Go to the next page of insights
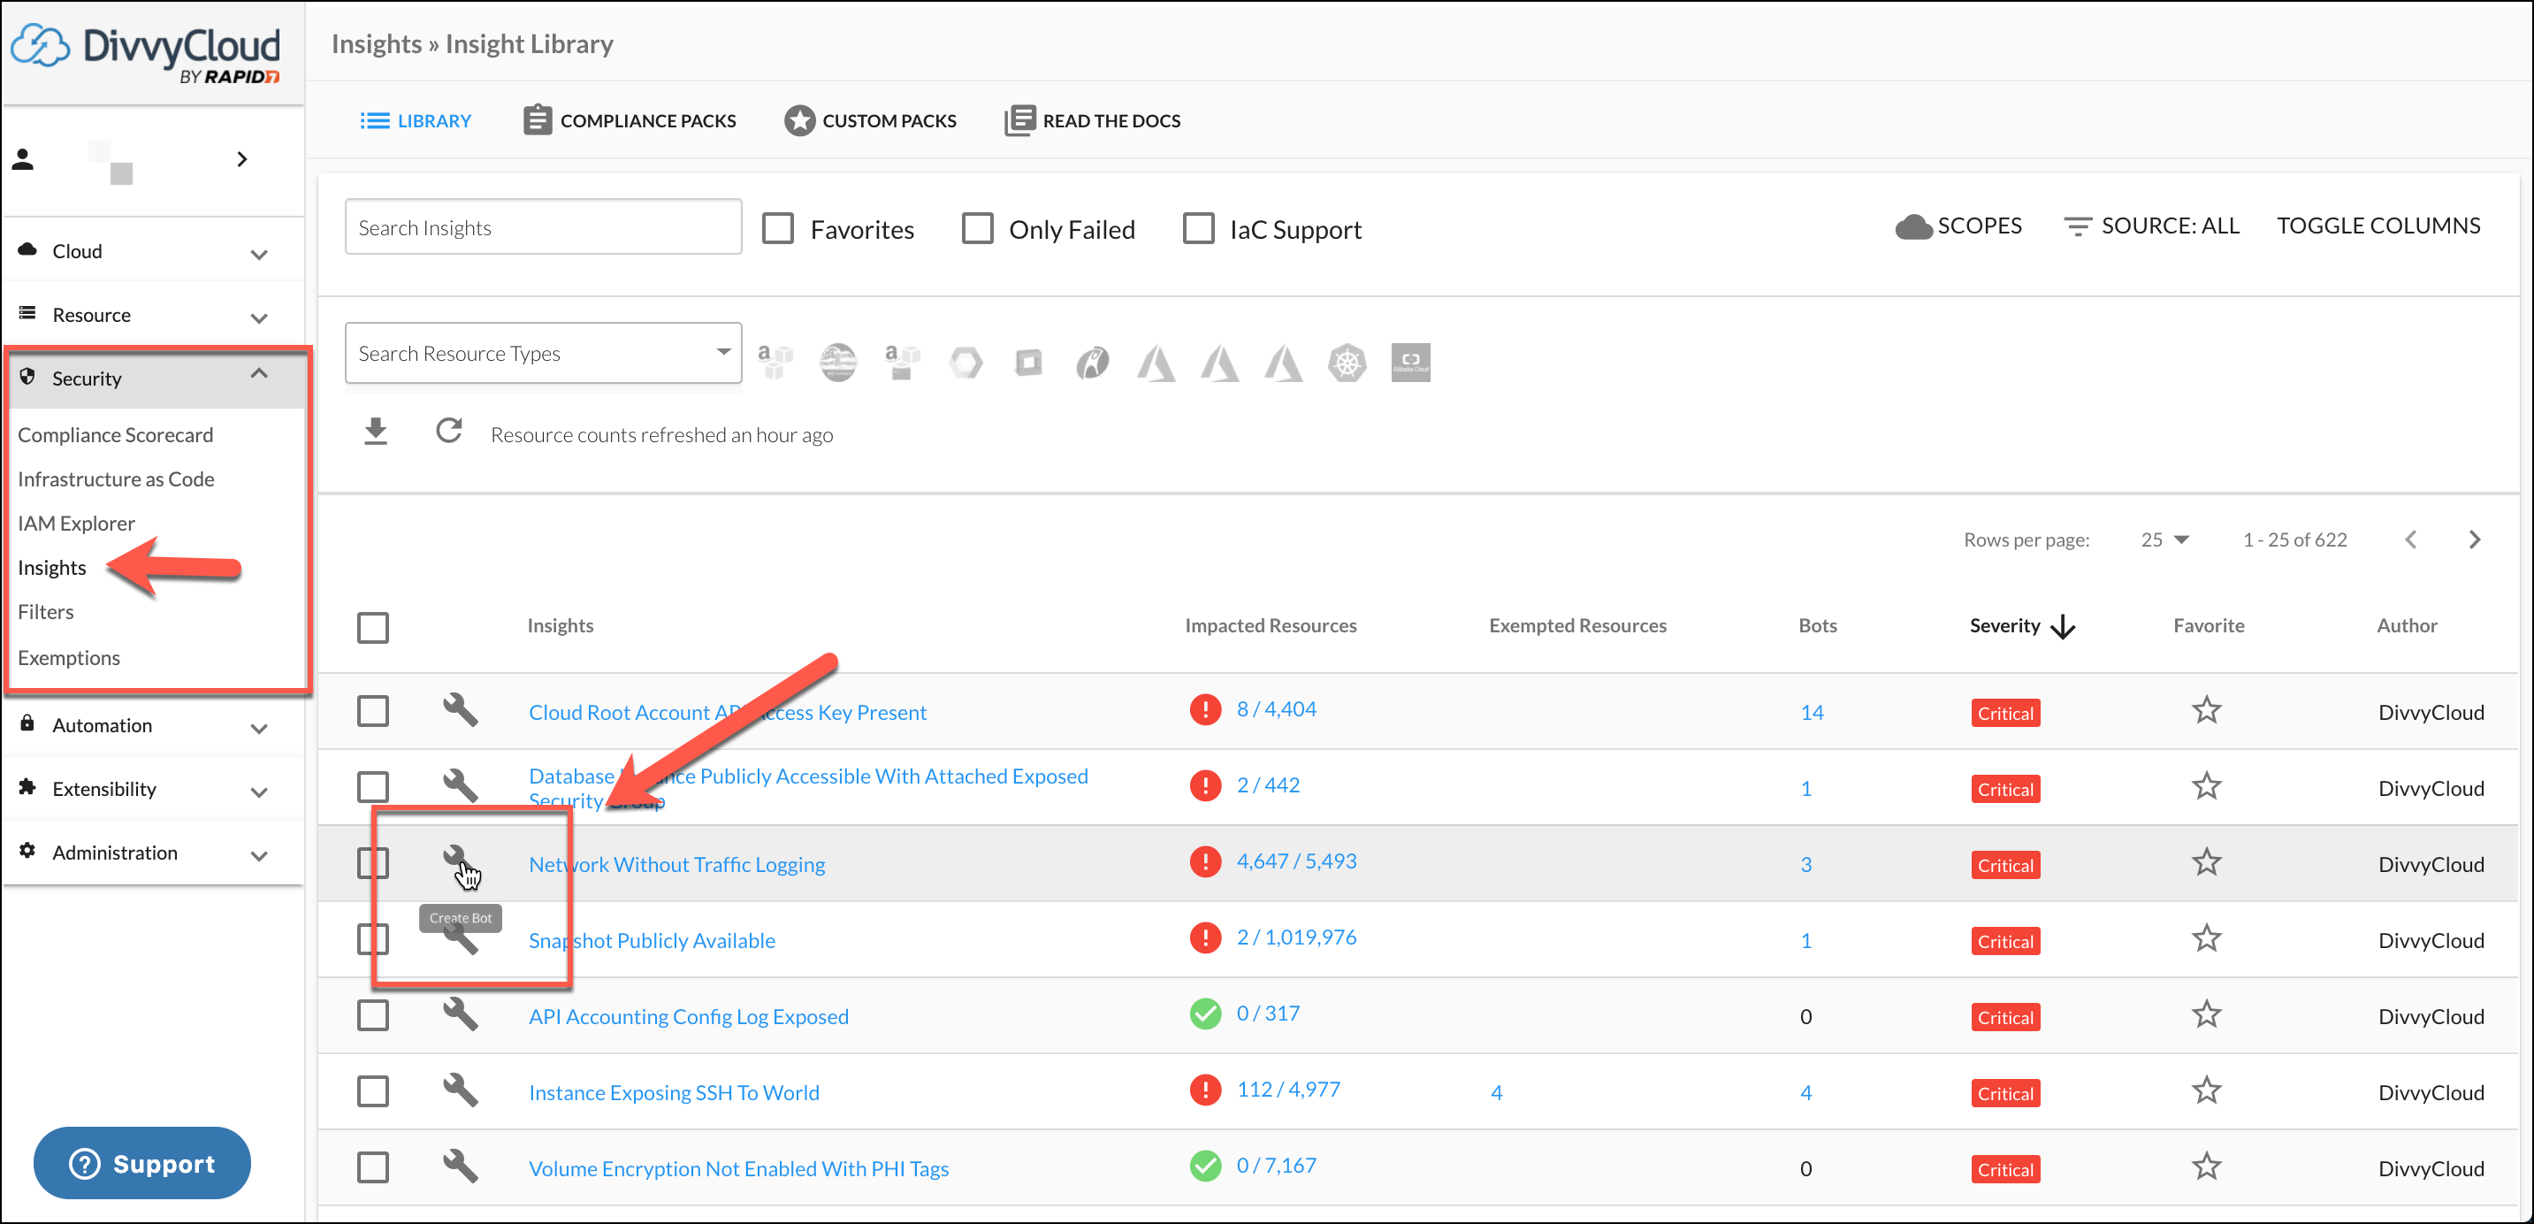2534x1224 pixels. (2474, 539)
